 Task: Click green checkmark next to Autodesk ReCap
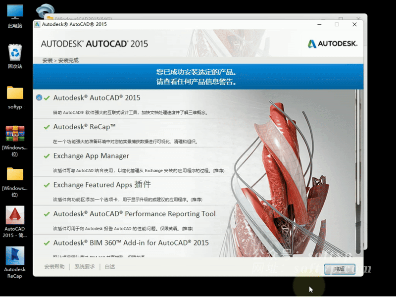pos(47,127)
